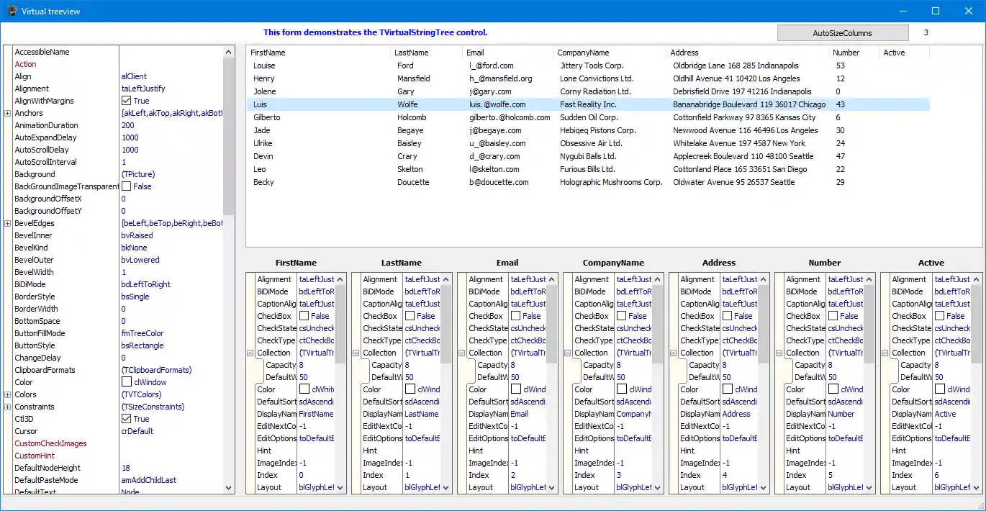Collapse Collection in the LastName panel
The width and height of the screenshot is (986, 511).
(355, 353)
